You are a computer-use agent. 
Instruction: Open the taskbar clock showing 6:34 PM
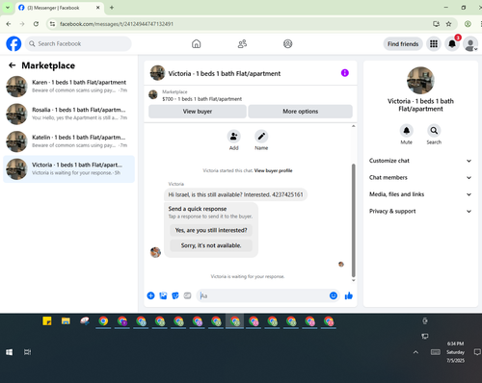click(x=455, y=352)
